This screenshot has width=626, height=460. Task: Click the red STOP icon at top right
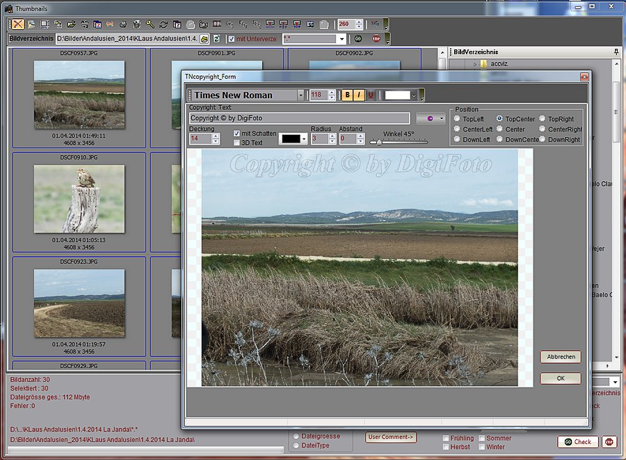point(378,39)
